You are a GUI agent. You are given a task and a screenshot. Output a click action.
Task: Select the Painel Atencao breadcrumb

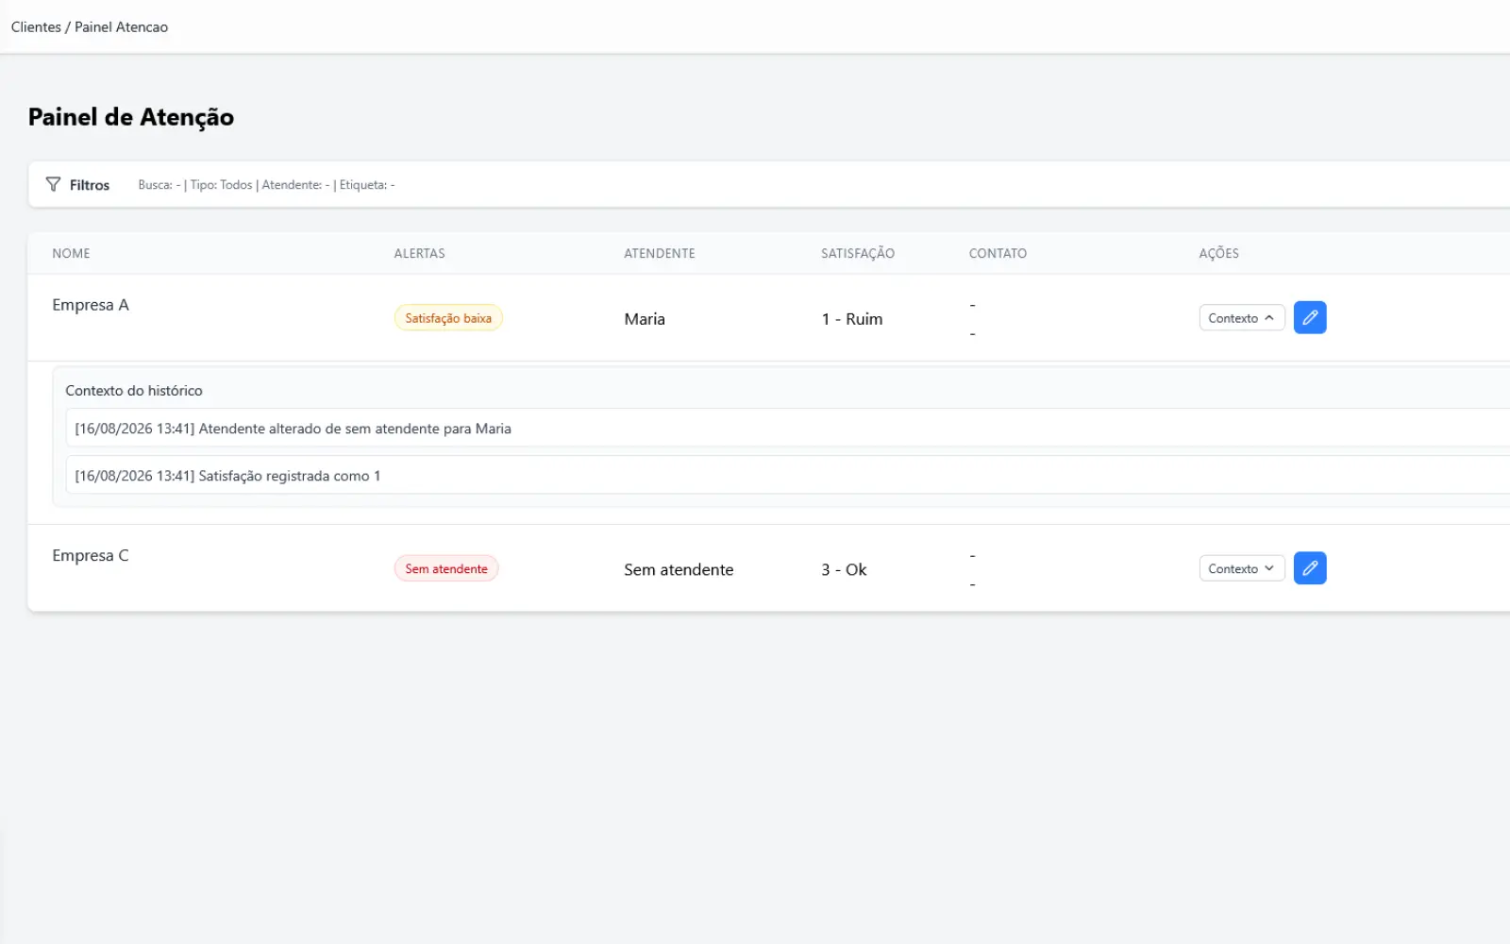121,27
